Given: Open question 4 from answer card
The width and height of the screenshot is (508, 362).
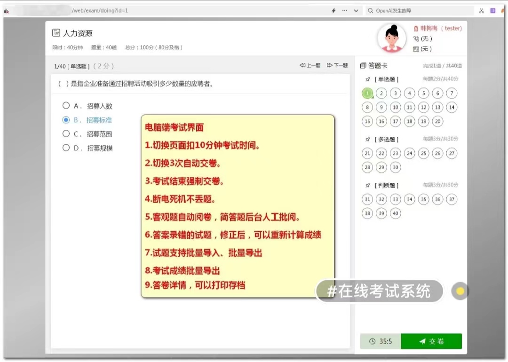Looking at the screenshot, I should 410,93.
